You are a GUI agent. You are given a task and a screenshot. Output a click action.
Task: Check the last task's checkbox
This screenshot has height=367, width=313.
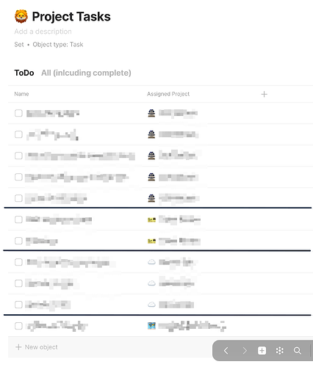18,326
